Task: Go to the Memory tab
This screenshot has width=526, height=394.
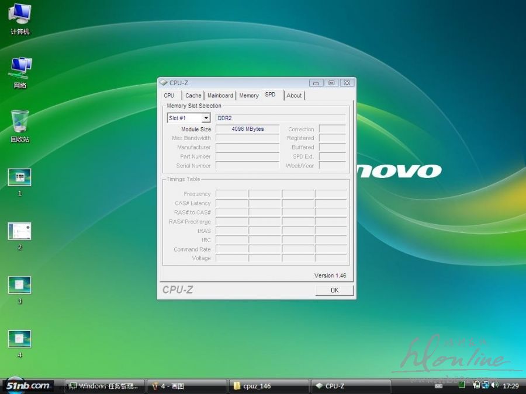Action: click(248, 96)
